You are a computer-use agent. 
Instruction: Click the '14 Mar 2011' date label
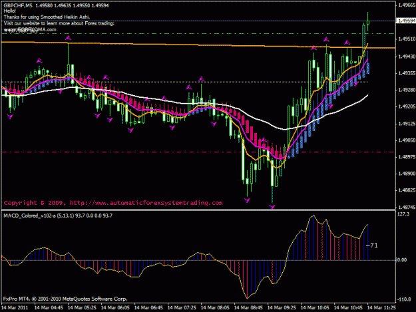[x=15, y=308]
